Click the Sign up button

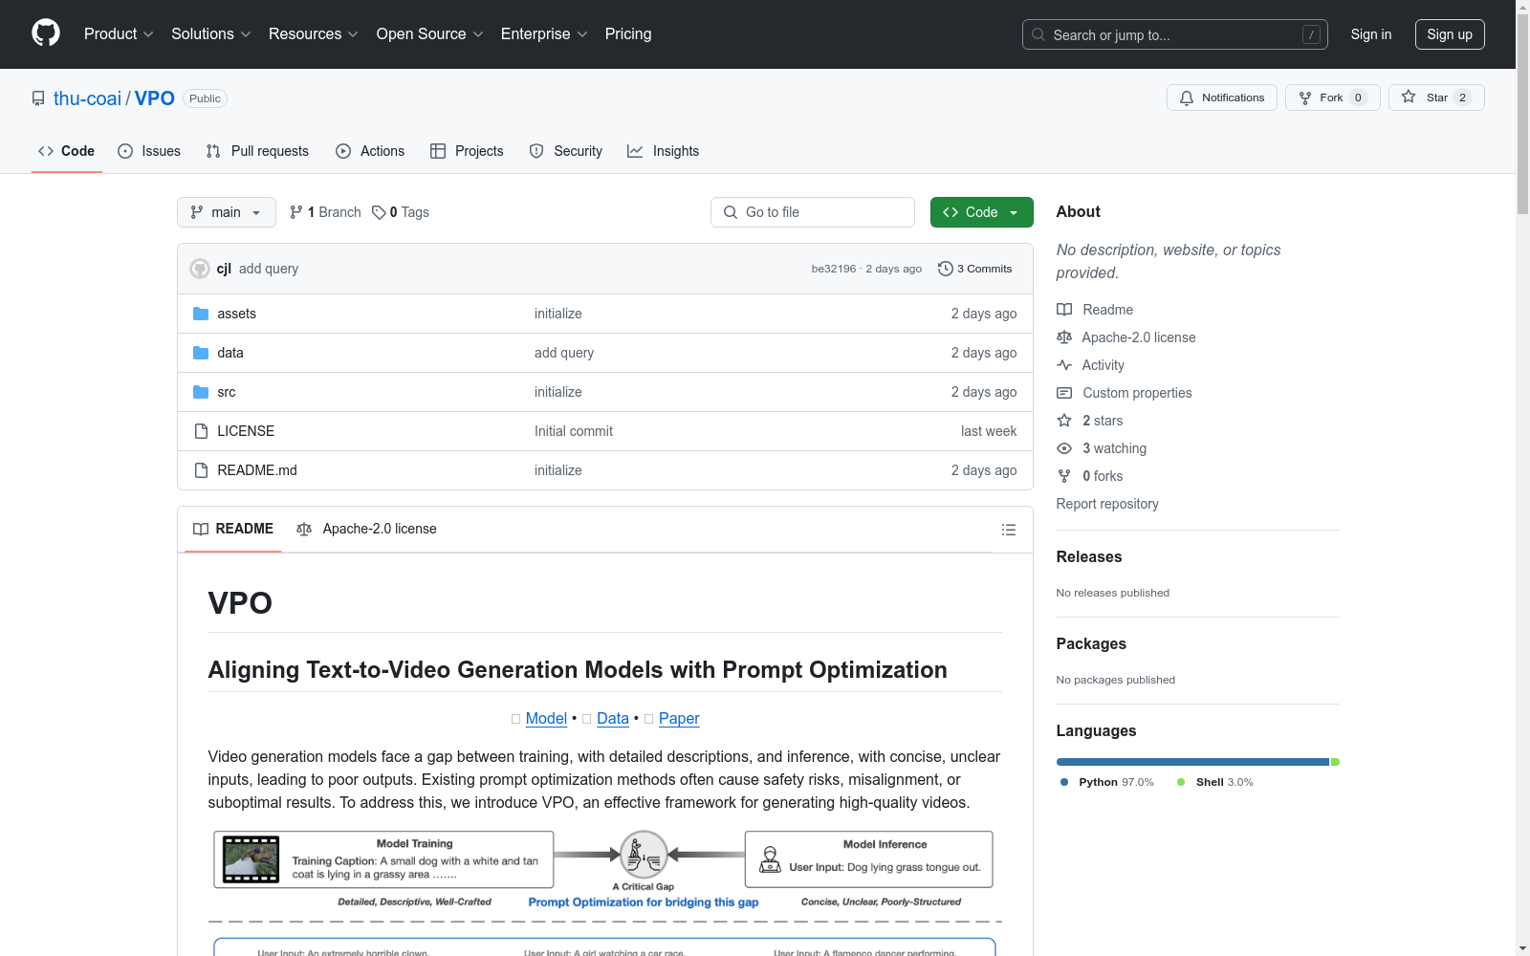1449,34
